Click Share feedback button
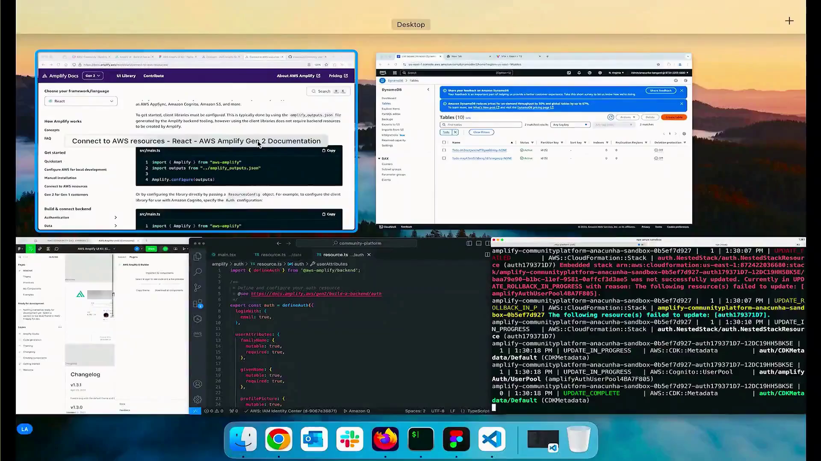821x461 pixels. tap(661, 90)
